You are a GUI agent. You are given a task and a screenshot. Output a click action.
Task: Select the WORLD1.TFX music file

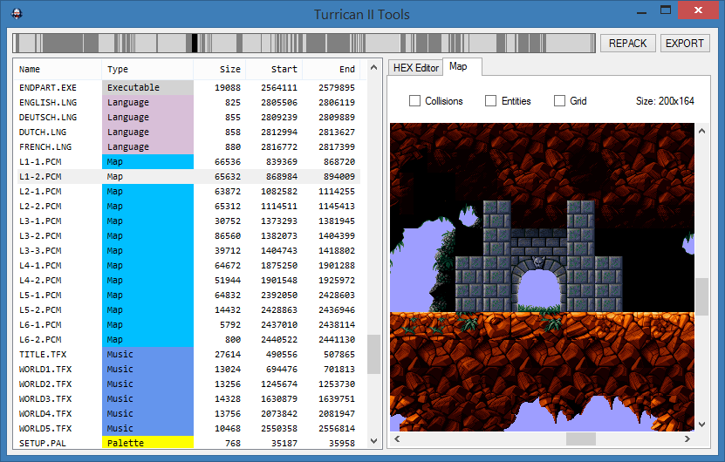pos(187,369)
